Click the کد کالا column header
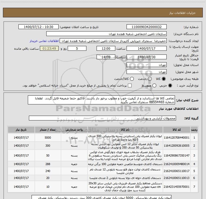Image resolution: width=206 pixels, height=199 pixels. 177,130
